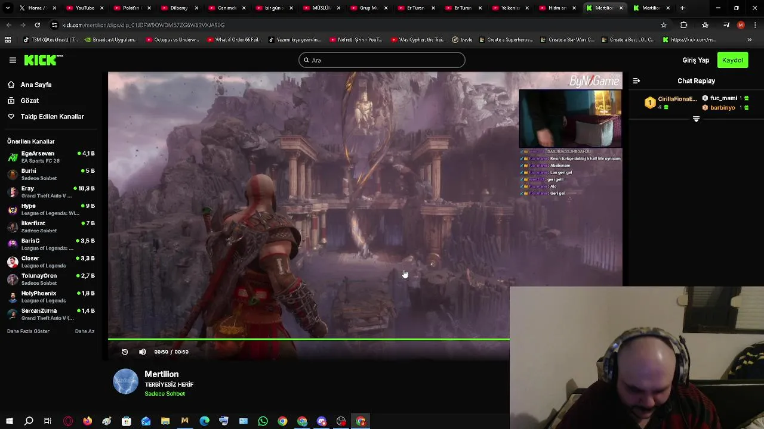The image size is (764, 429).
Task: Click the fuc_mami chat username
Action: pos(724,98)
